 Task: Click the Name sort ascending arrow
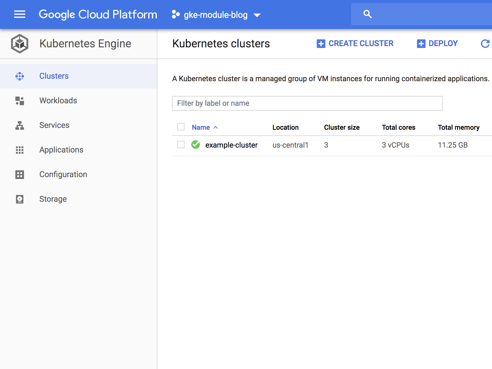pos(216,127)
